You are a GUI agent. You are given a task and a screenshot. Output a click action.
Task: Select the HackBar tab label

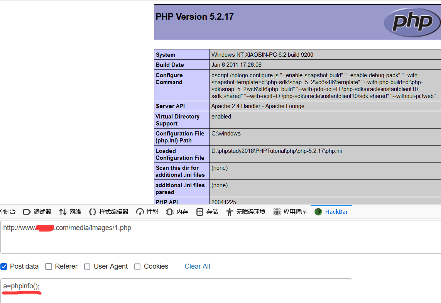336,212
